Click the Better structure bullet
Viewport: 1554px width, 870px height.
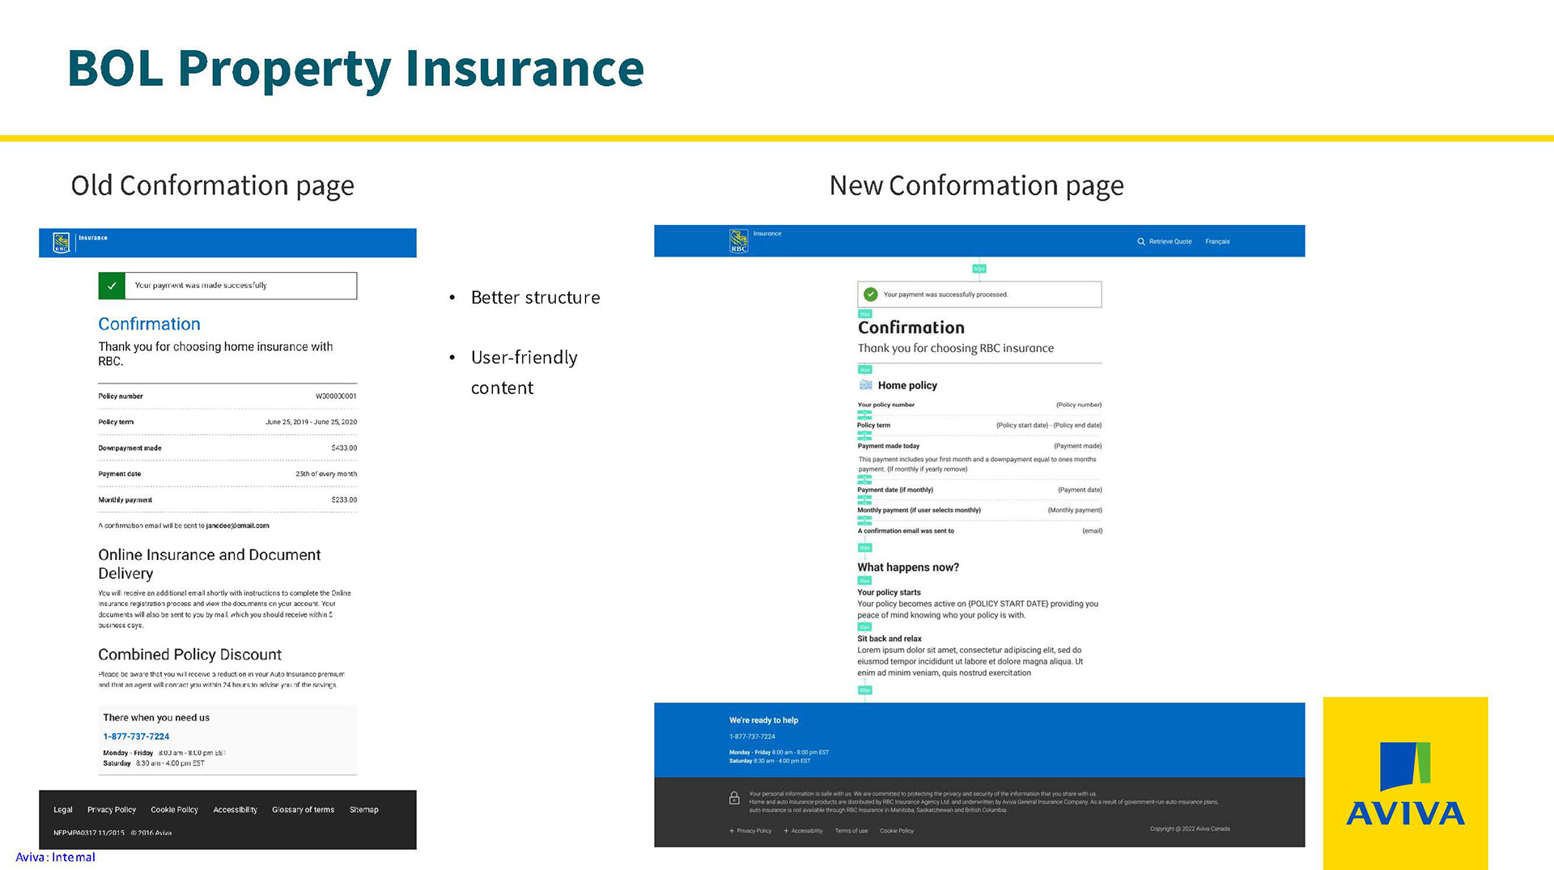point(535,298)
